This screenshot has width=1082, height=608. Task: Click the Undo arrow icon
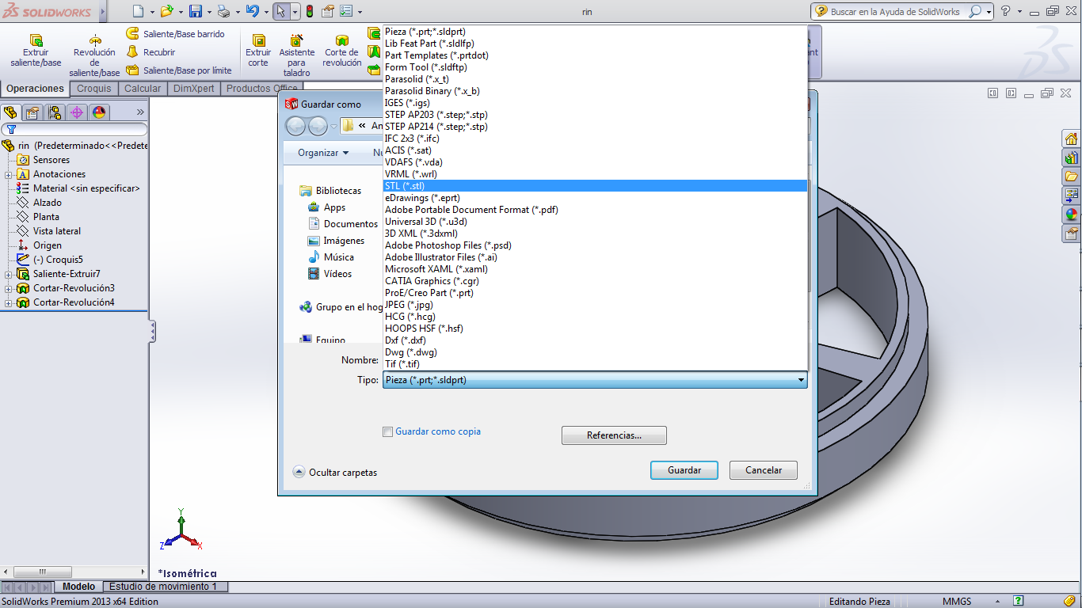click(x=252, y=11)
